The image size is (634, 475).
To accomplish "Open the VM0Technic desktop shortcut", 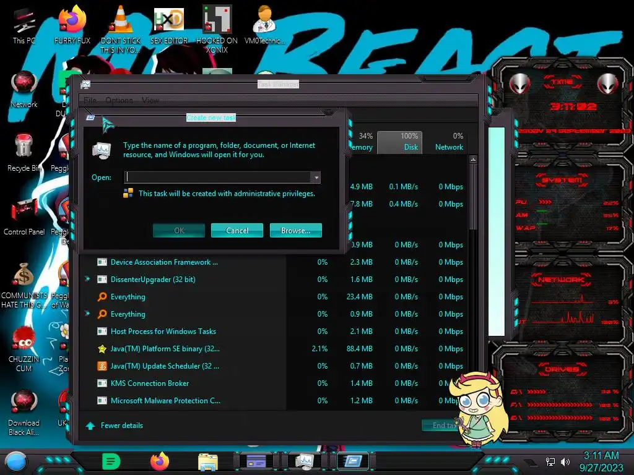I will 264,25.
